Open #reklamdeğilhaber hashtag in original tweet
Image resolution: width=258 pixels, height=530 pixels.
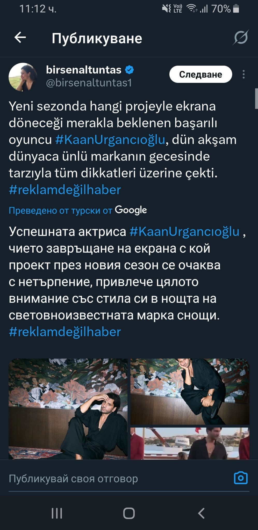pos(65,190)
